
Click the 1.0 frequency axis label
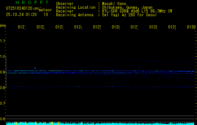tap(3, 57)
